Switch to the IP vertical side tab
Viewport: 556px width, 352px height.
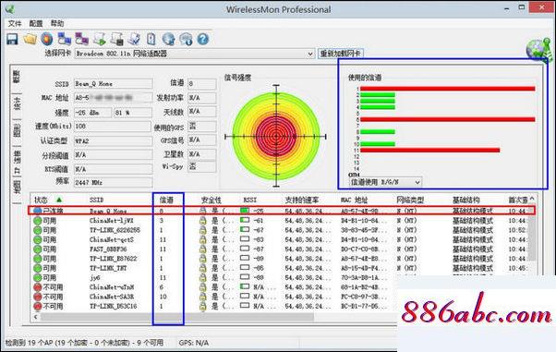17,162
